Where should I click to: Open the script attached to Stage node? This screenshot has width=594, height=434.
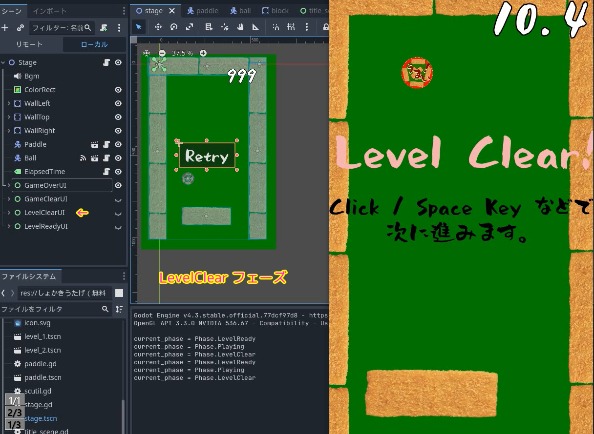coord(106,62)
